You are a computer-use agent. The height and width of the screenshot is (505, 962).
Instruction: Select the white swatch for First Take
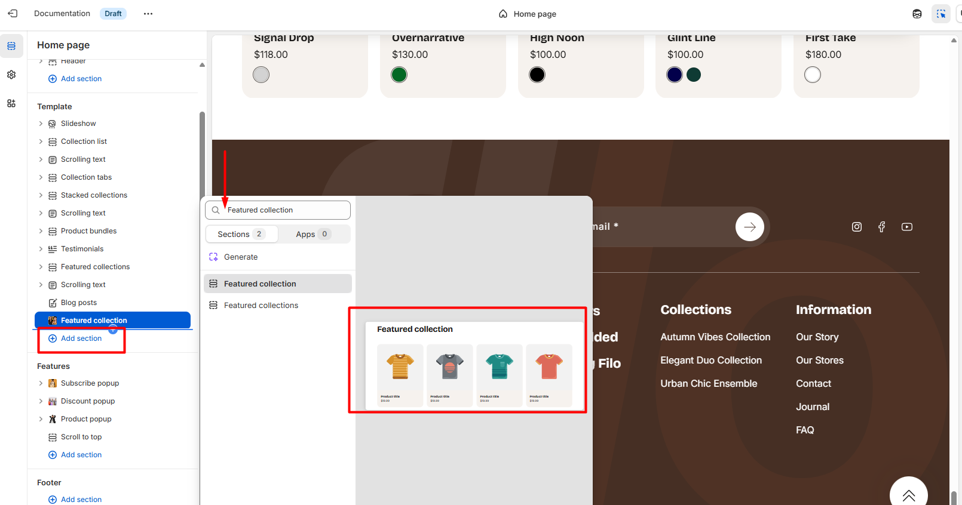[x=813, y=75]
